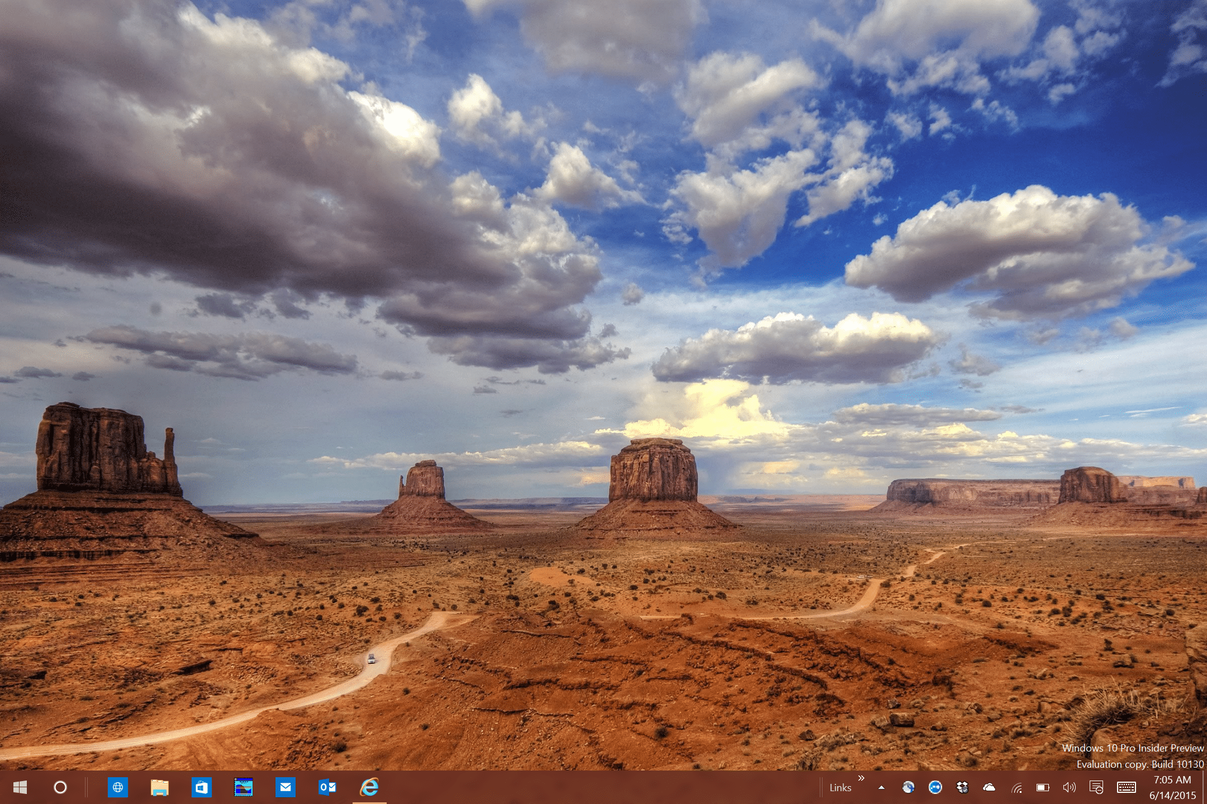Open the Windows Start menu
Viewport: 1207px width, 804px height.
[x=20, y=787]
